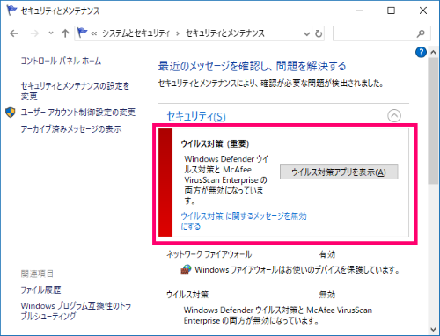Click the scrollbar up arrow
This screenshot has height=336, width=440.
tap(433, 53)
